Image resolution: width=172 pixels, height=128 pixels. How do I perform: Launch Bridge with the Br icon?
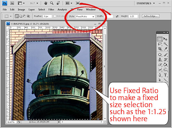click(12, 3)
